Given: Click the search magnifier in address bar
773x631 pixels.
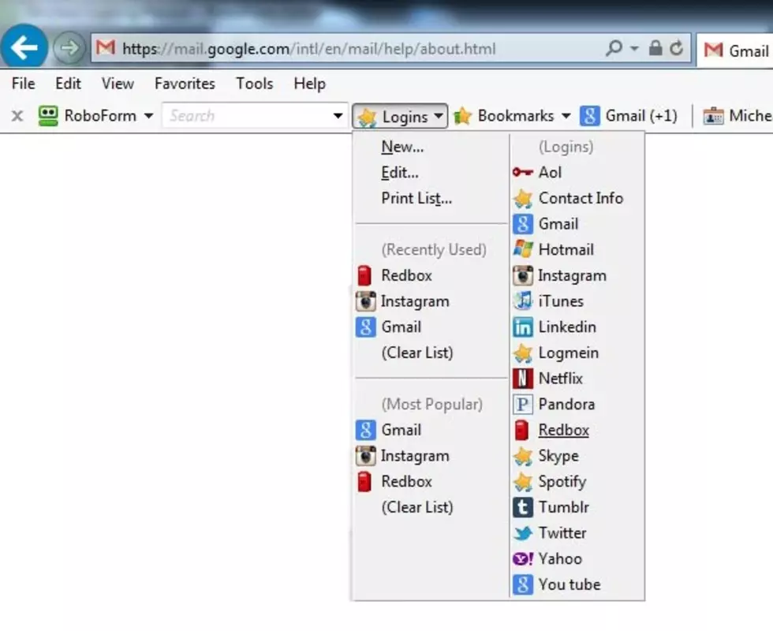Looking at the screenshot, I should click(x=614, y=48).
